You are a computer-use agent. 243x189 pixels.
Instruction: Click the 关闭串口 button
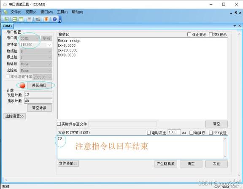tap(39, 85)
